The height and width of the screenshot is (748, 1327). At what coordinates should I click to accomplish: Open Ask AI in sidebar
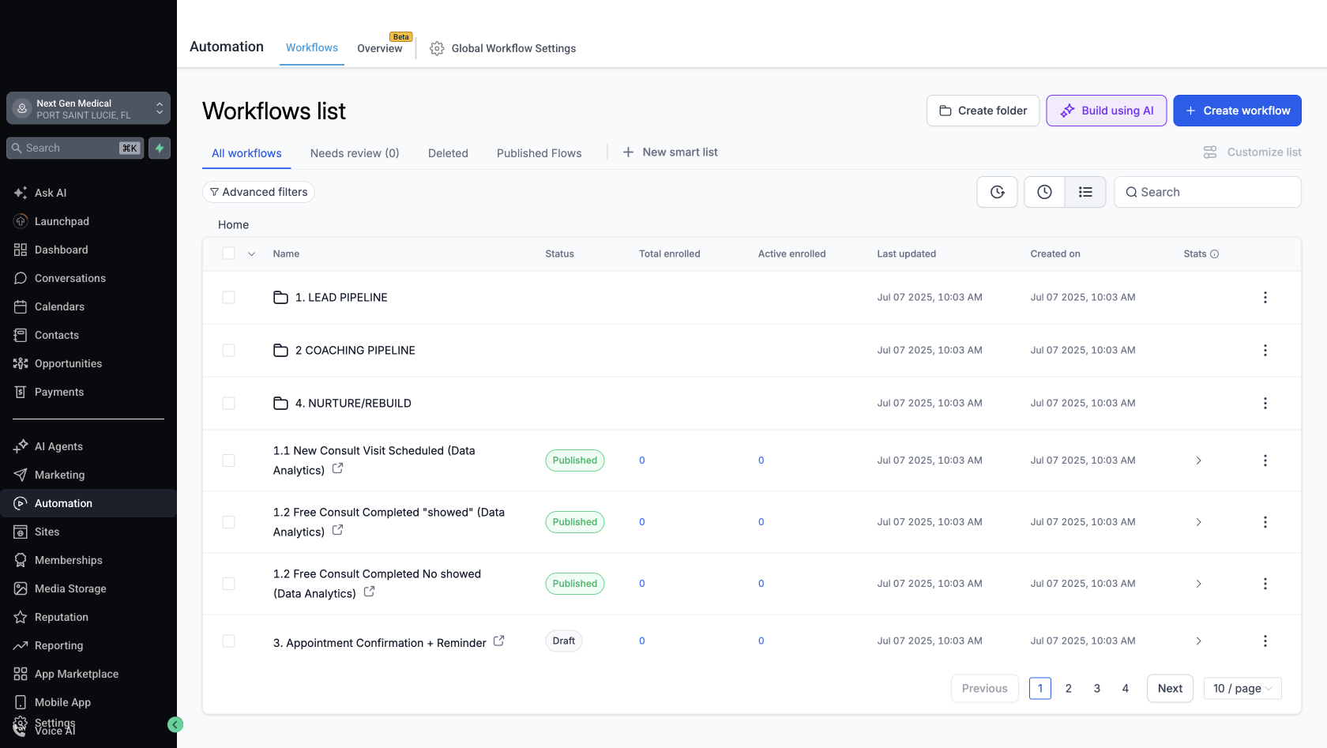[51, 193]
